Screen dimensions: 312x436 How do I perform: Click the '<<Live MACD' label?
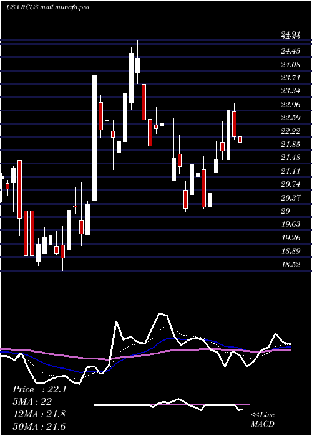pyautogui.click(x=263, y=419)
